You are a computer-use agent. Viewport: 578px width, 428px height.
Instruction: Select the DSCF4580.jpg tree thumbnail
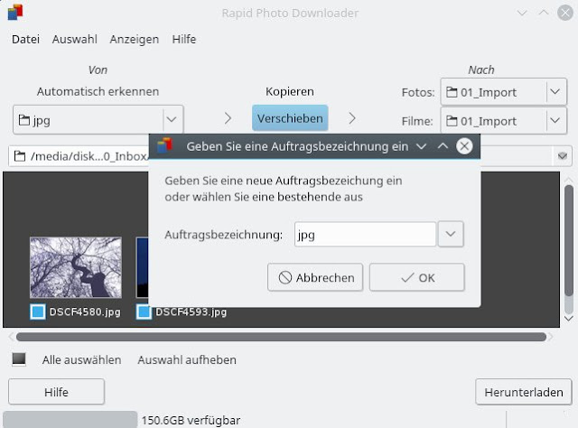point(76,267)
